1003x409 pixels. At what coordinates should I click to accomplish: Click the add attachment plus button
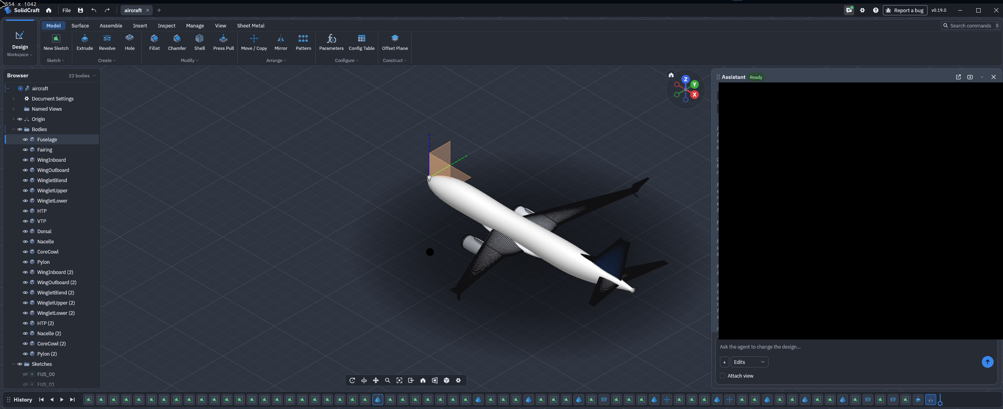point(725,362)
